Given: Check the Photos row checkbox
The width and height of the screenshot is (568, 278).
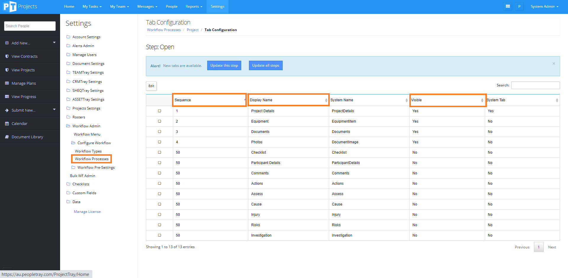Looking at the screenshot, I should click(x=160, y=142).
